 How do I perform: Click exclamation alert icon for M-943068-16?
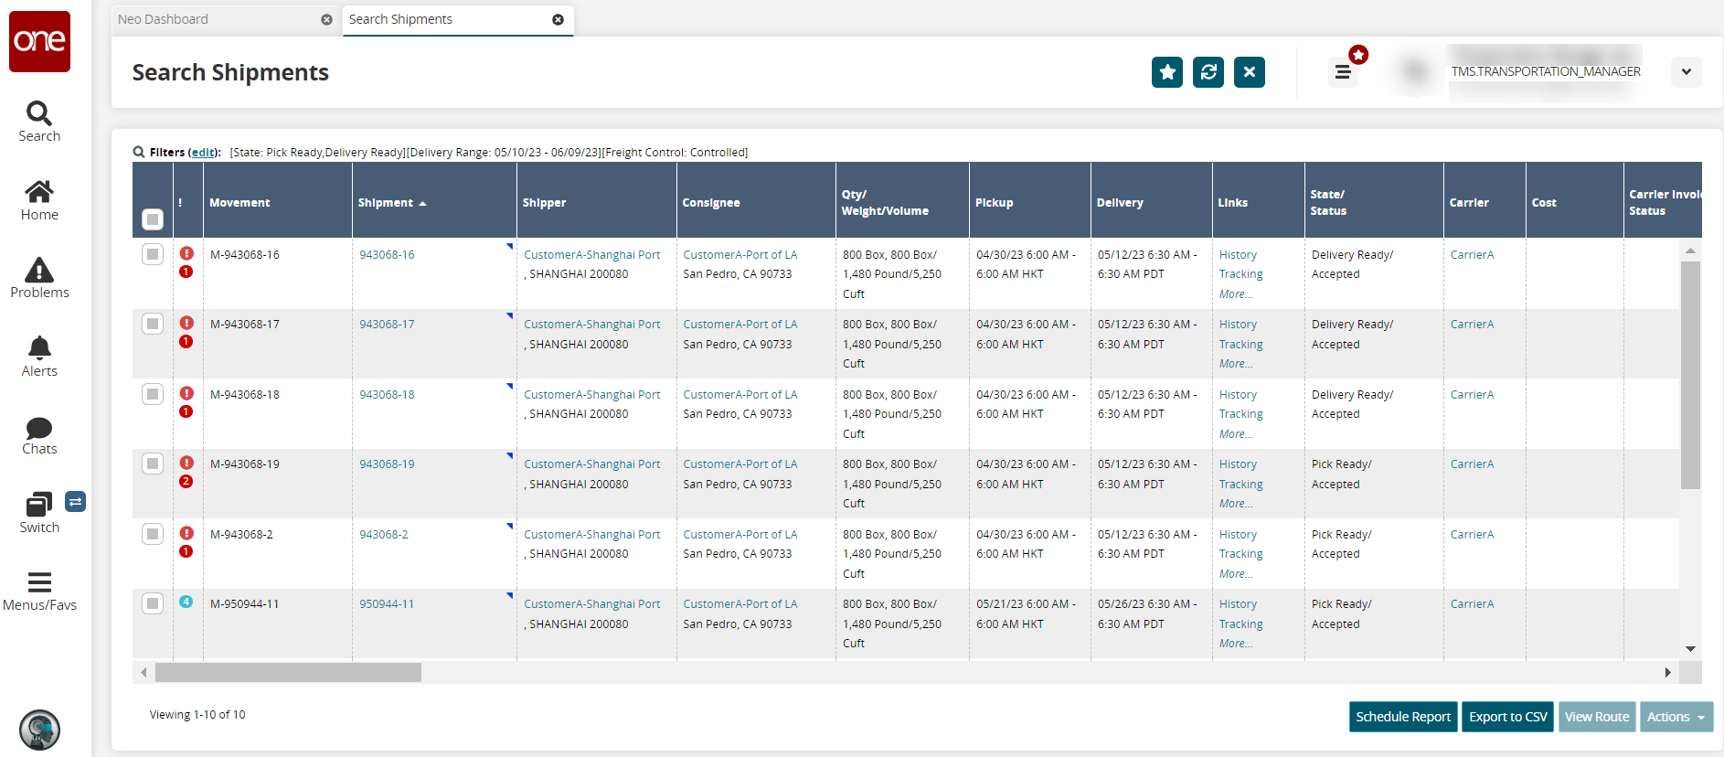[186, 253]
